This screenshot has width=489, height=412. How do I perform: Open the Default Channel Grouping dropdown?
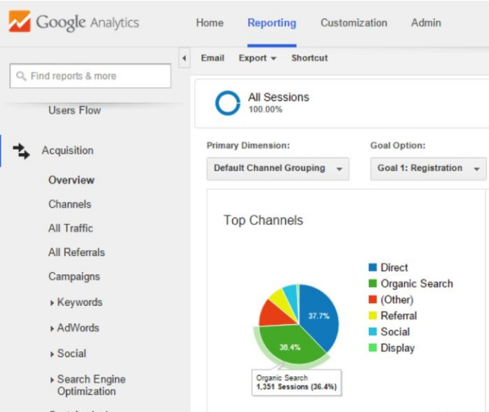point(278,168)
